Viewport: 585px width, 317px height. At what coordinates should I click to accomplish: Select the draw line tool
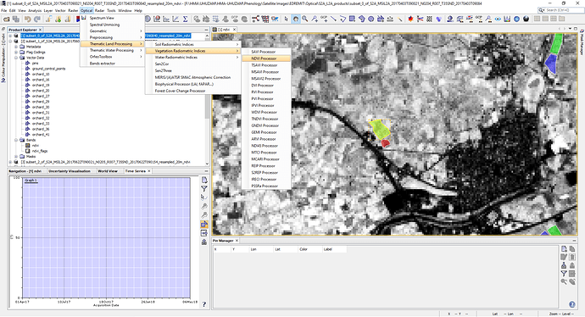tap(333, 19)
